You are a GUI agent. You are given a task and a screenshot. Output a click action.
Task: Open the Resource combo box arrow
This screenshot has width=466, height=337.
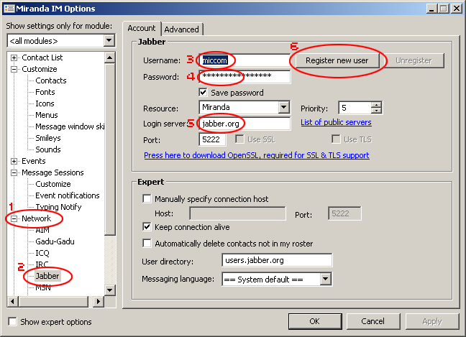coord(284,107)
